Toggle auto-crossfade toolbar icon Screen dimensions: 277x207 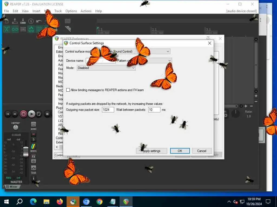click(x=7, y=29)
